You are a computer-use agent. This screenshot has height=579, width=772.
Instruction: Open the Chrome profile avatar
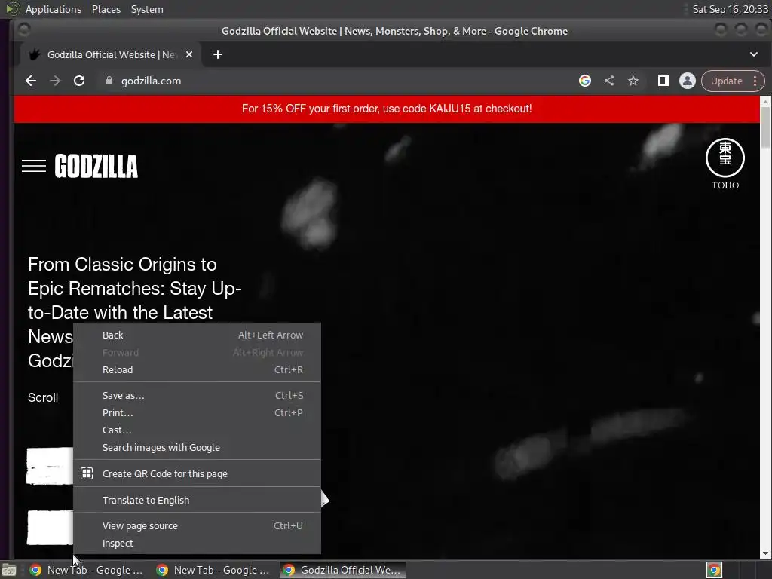(x=688, y=81)
